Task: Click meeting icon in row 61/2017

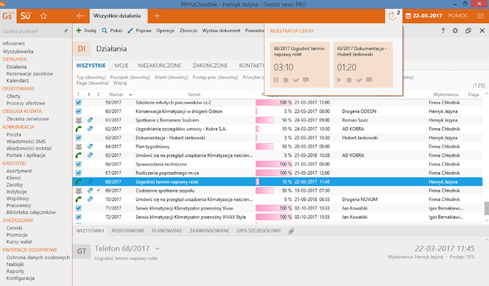Action: [x=79, y=120]
